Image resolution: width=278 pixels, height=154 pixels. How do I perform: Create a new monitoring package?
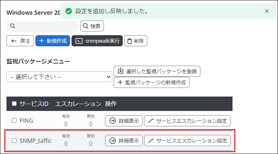[x=152, y=83]
